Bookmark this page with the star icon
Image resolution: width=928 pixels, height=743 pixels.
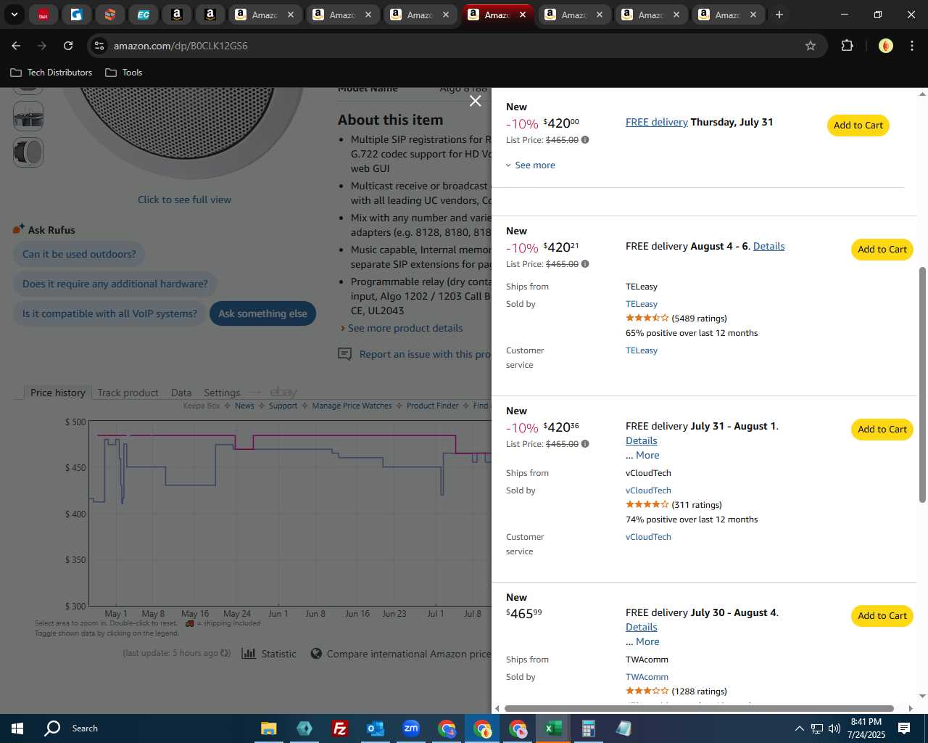[x=811, y=46]
